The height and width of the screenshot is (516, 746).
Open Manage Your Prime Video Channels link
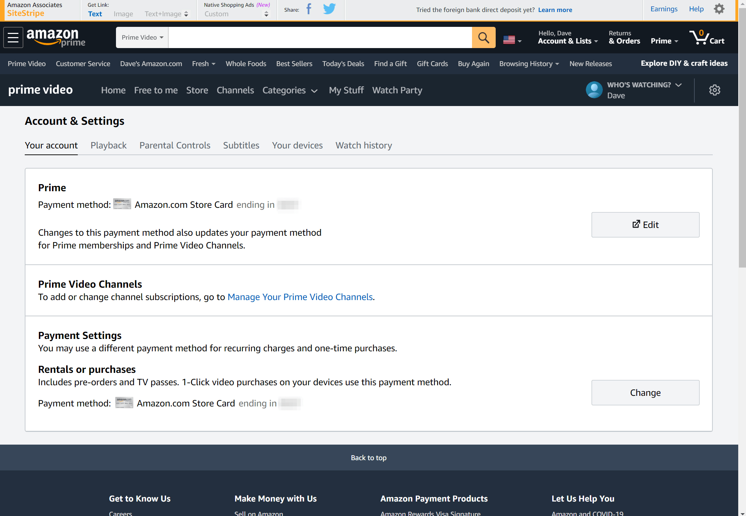[300, 297]
